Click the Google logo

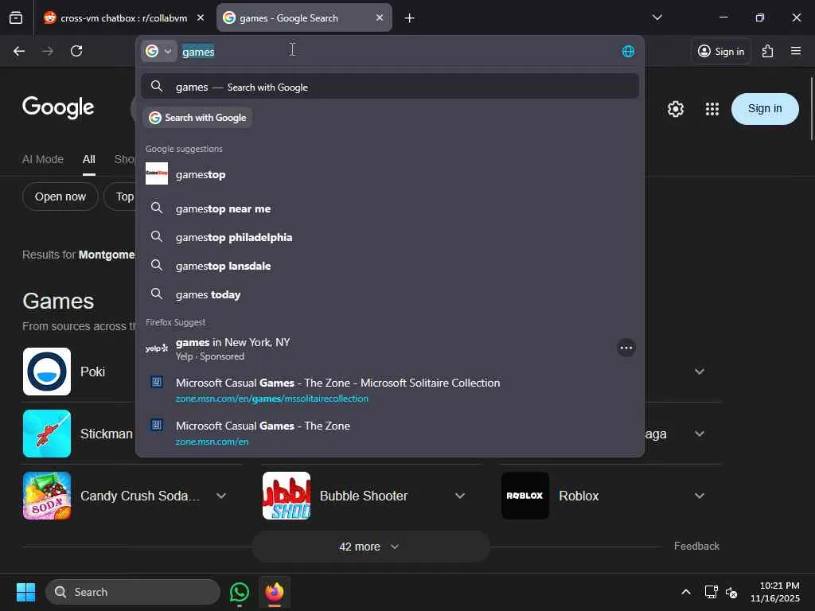58,107
